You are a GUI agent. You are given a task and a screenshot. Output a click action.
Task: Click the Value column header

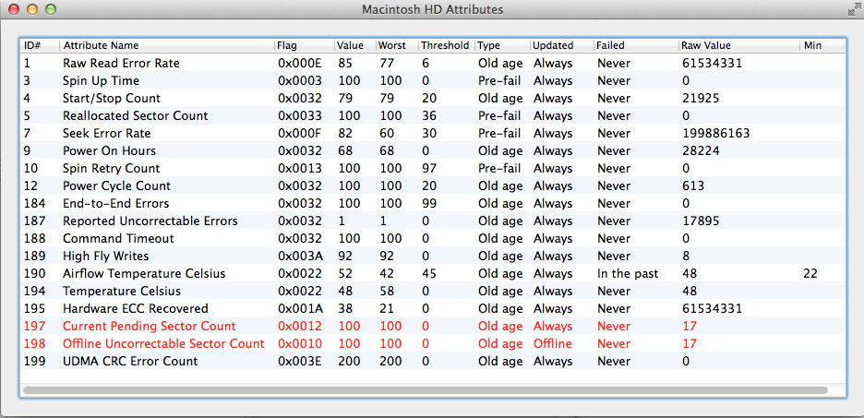coord(354,46)
